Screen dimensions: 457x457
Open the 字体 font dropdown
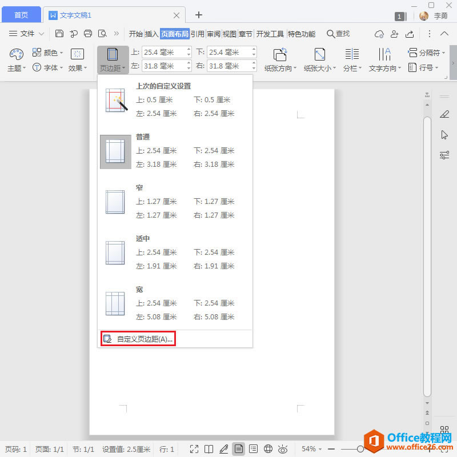(47, 67)
